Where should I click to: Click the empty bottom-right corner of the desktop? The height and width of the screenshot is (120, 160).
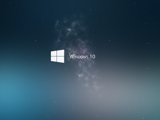pos(155,115)
